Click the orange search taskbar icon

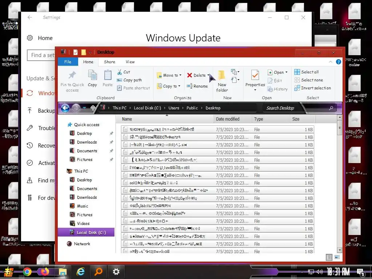point(98,272)
